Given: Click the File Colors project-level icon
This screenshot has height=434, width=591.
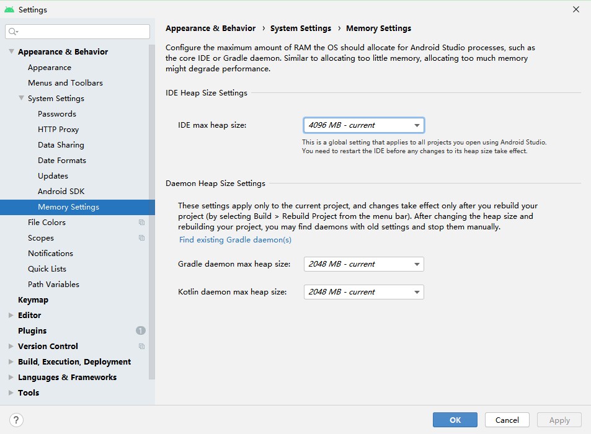Looking at the screenshot, I should click(141, 223).
